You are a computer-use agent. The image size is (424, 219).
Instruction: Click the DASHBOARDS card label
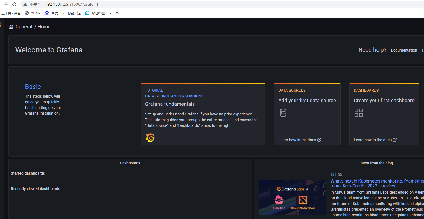pos(366,90)
